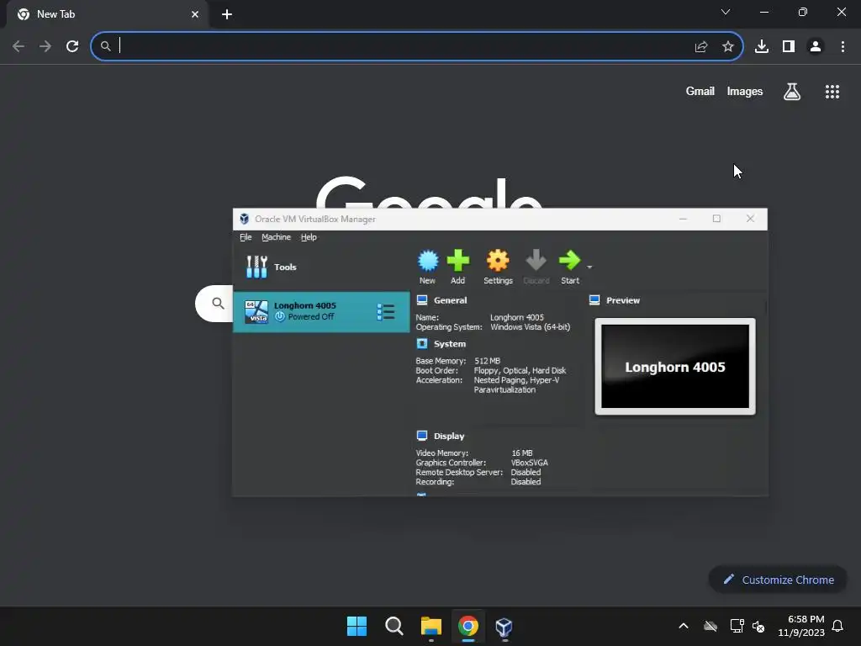The height and width of the screenshot is (646, 861).
Task: Click the Display section header
Action: point(449,437)
